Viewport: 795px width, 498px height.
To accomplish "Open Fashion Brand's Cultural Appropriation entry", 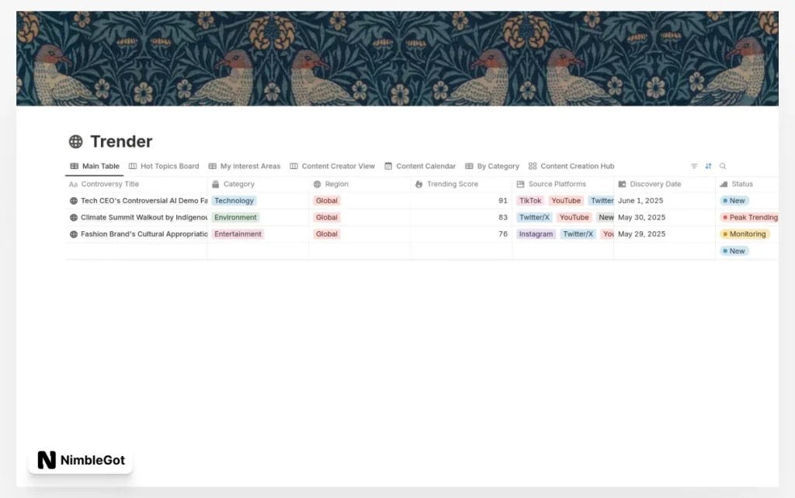I will pyautogui.click(x=144, y=234).
